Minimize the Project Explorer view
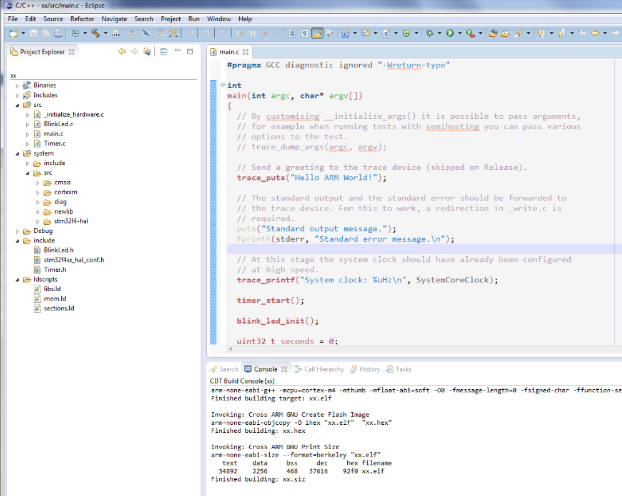Image resolution: width=622 pixels, height=496 pixels. (178, 51)
